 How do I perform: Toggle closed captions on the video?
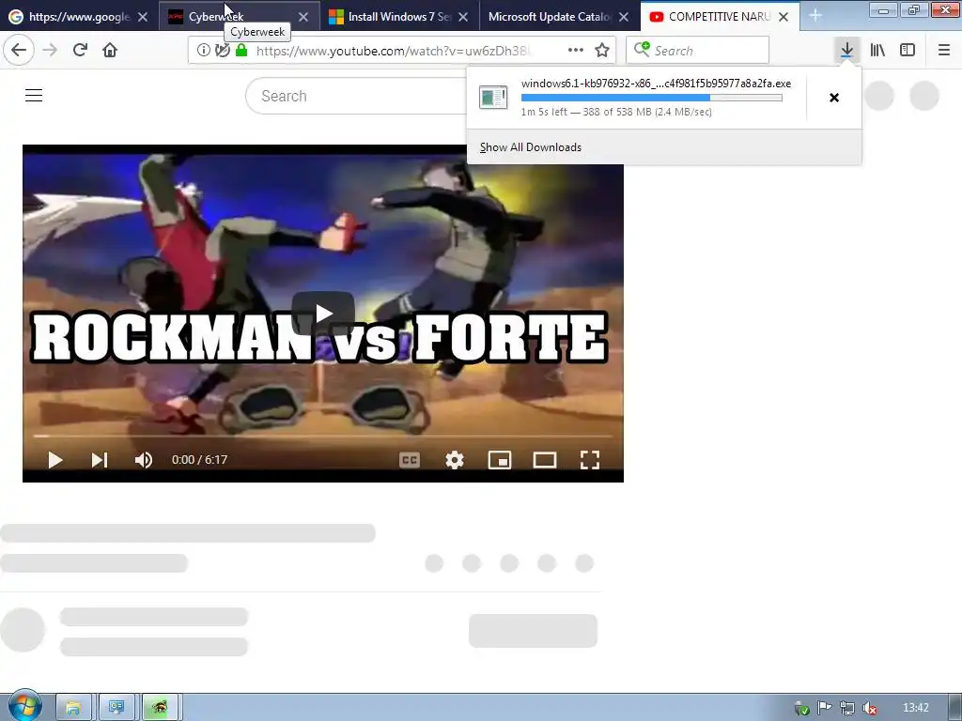pyautogui.click(x=410, y=460)
